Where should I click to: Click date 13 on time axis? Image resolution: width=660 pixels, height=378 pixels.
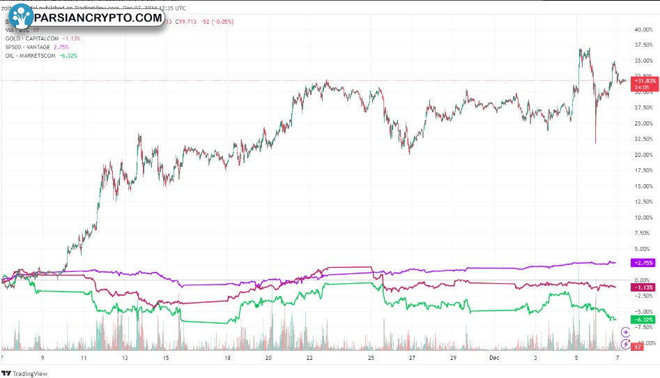point(125,358)
